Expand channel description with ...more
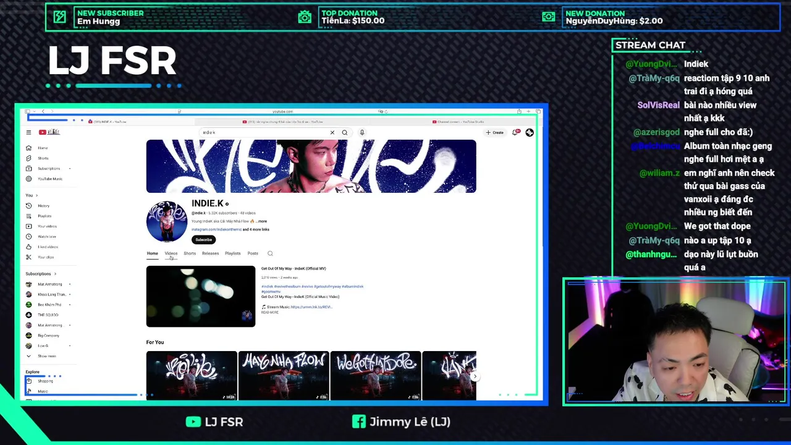This screenshot has height=445, width=791. point(261,221)
